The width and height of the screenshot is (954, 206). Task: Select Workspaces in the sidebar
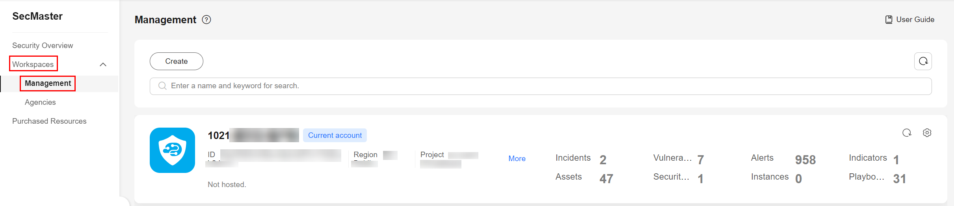[33, 64]
